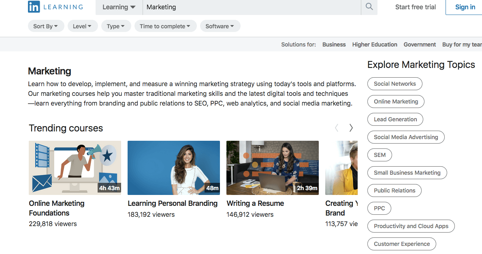Open the Level filter dropdown

[x=83, y=25]
